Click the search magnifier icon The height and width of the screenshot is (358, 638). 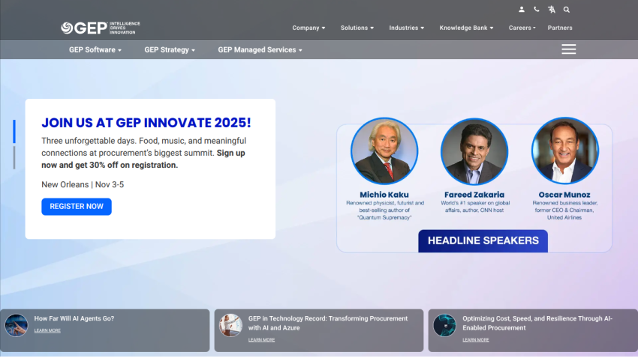(x=567, y=9)
